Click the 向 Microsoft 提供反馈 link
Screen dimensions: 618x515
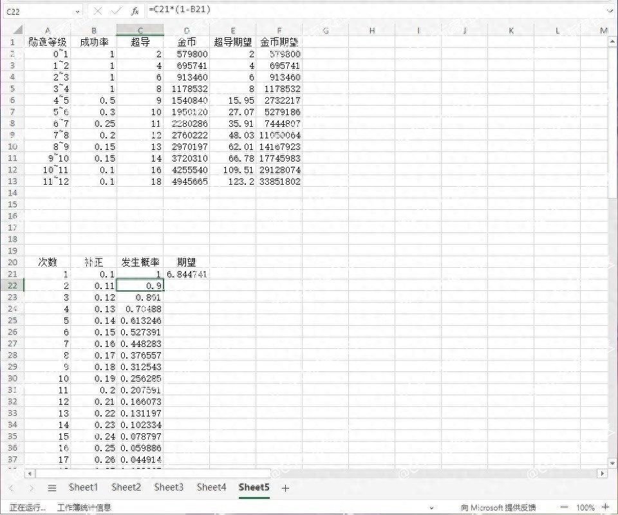[x=498, y=507]
